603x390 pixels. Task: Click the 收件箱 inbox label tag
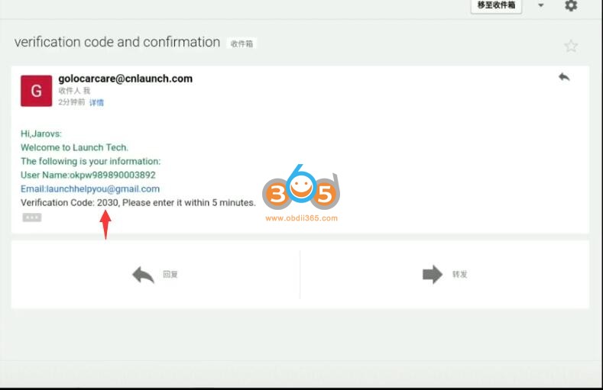(242, 44)
